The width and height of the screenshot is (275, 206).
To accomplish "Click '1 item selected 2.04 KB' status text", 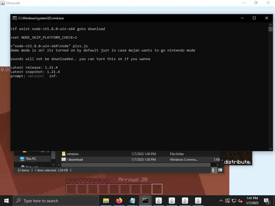I will pyautogui.click(x=51, y=170).
